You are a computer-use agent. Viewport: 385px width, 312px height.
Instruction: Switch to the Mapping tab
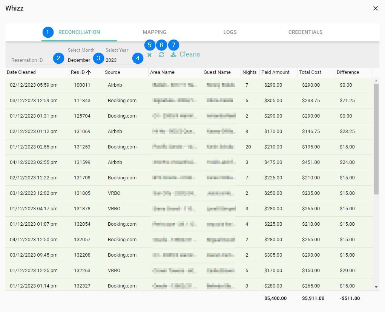tap(155, 32)
